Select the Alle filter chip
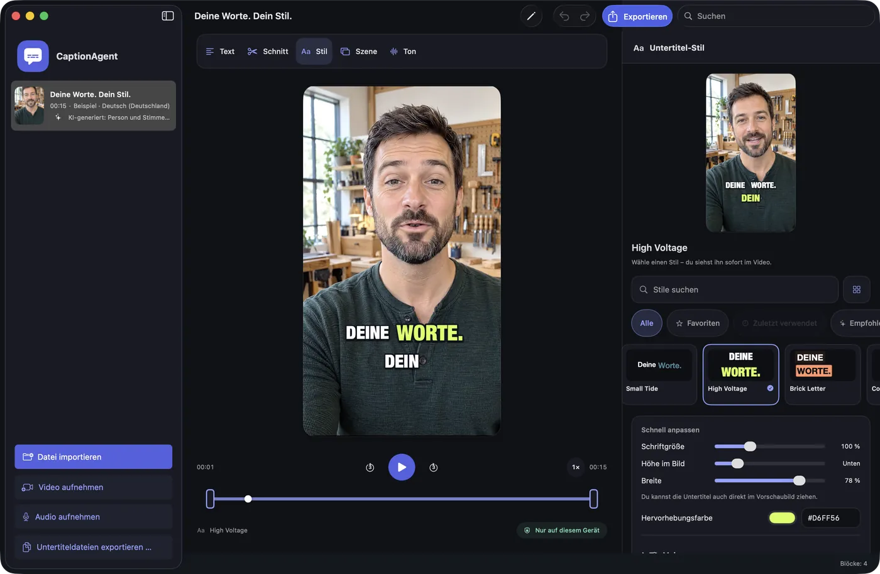Image resolution: width=880 pixels, height=574 pixels. [x=647, y=323]
